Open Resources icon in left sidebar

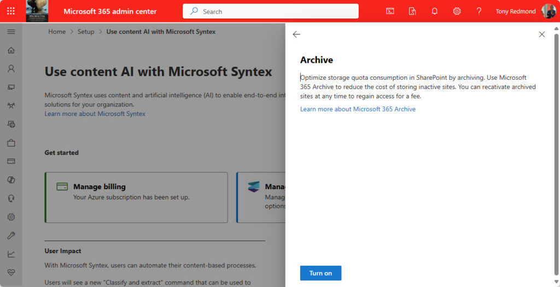11,124
